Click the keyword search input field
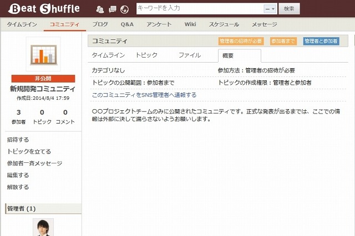The height and width of the screenshot is (236, 355). 200,9
